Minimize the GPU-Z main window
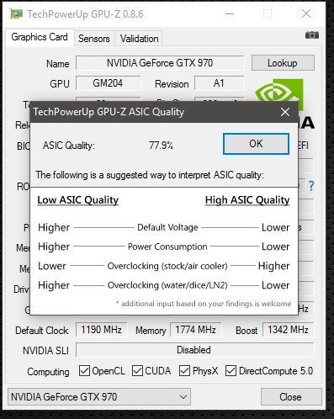The height and width of the screenshot is (419, 334). click(x=230, y=13)
